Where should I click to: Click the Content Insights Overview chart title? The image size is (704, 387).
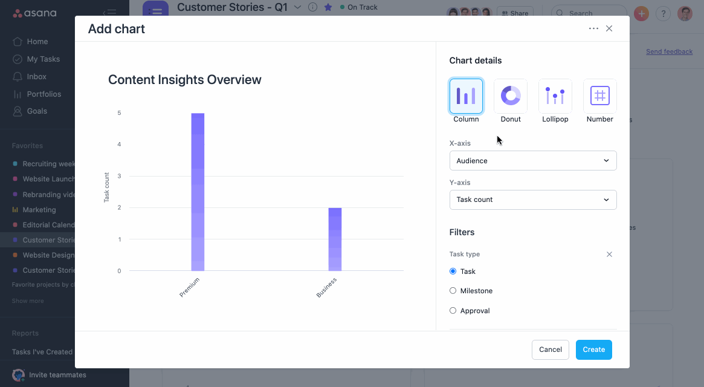pos(184,80)
